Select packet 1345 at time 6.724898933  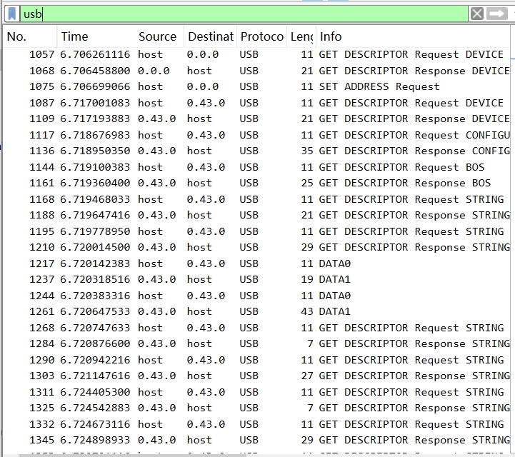click(x=257, y=440)
